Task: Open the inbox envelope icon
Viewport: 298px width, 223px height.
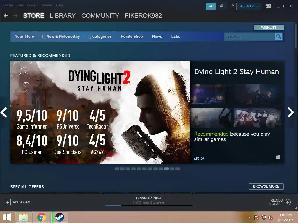Action: pos(222,6)
